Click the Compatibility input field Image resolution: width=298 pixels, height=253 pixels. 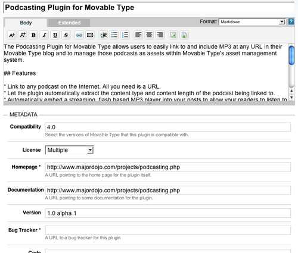point(168,127)
